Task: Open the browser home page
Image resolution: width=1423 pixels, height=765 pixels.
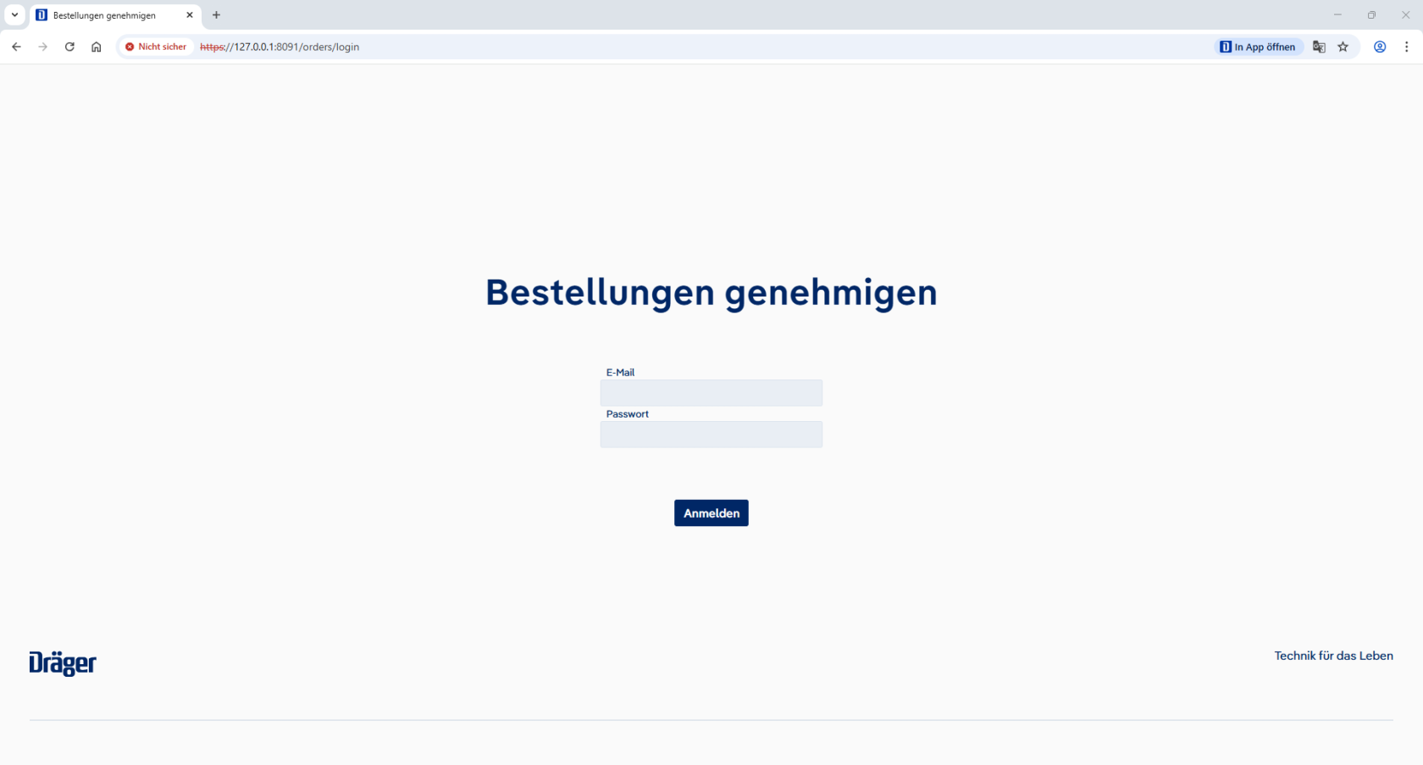Action: [96, 47]
